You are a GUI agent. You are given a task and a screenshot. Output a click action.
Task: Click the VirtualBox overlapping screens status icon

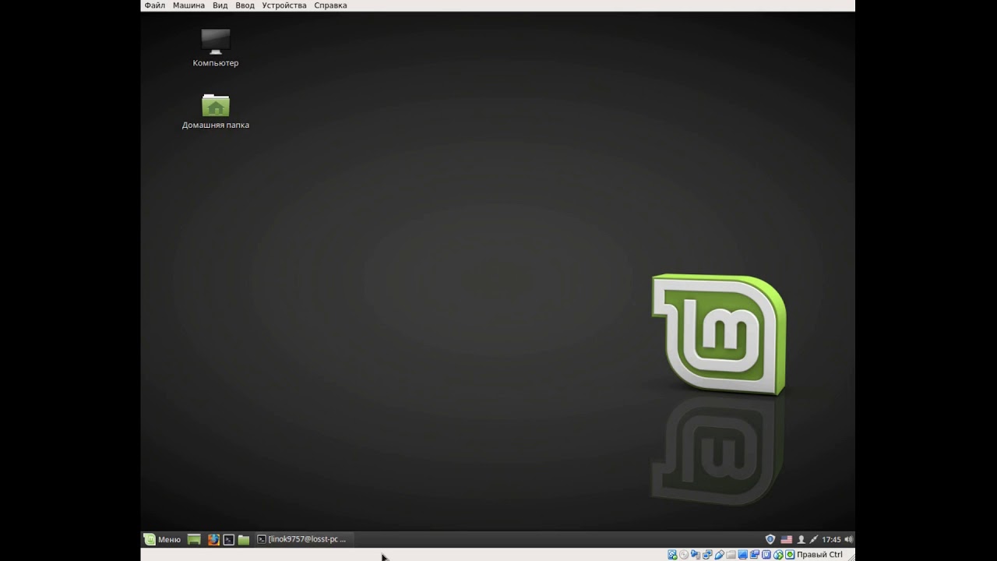coord(755,555)
